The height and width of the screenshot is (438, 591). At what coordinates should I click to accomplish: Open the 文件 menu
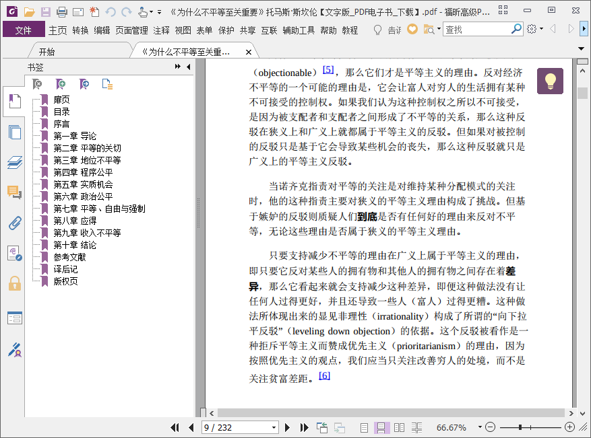pos(24,30)
